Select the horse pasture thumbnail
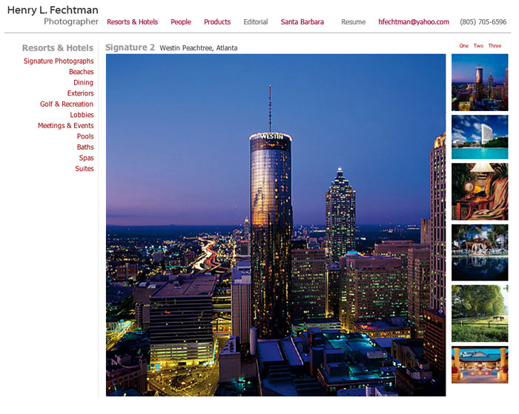 (x=480, y=313)
